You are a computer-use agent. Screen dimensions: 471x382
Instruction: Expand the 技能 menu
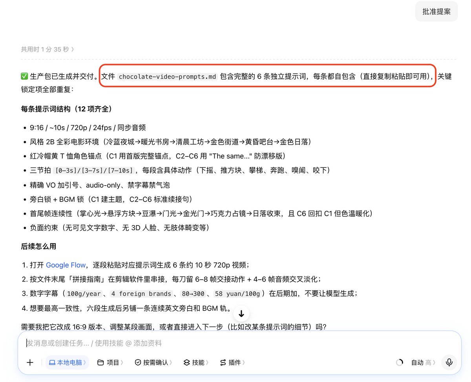196,362
